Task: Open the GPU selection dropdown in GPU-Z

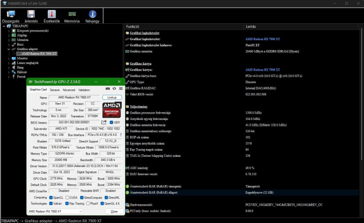Action: (x=55, y=211)
